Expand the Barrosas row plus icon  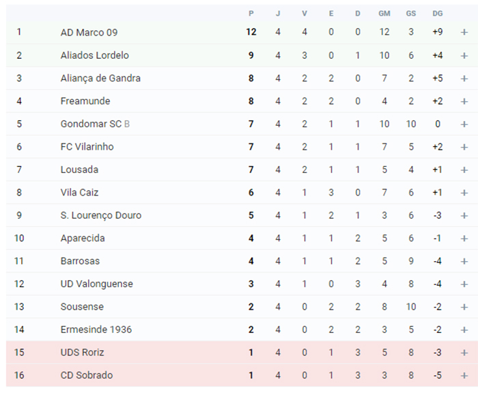tap(464, 262)
